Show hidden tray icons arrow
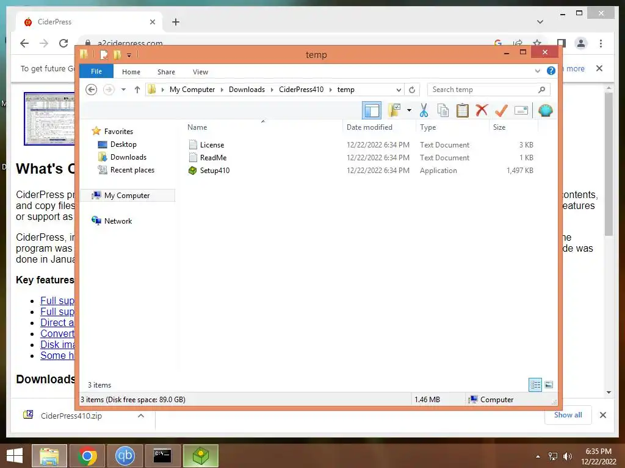The image size is (625, 468). 538,456
